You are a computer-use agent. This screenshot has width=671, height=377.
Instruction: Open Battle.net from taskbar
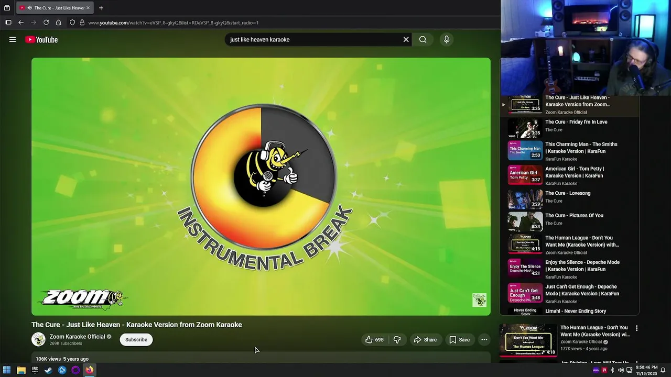coord(62,370)
